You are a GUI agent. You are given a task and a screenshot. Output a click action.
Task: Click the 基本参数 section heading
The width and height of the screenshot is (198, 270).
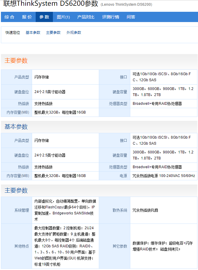tap(16, 127)
